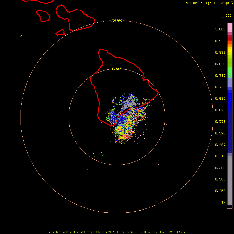Click the Lanai island outline
This screenshot has height=234, width=234.
[43, 16]
